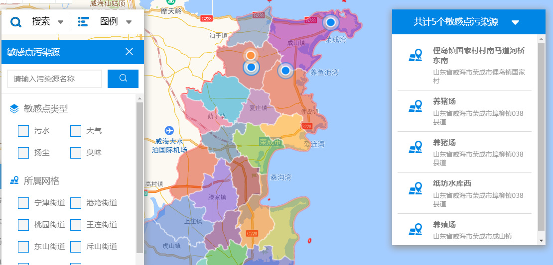Click the blue marker near 荣成湾
The image size is (553, 265).
coord(330,22)
